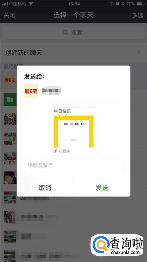Tap the 取消 button
147x262 pixels.
(45, 188)
